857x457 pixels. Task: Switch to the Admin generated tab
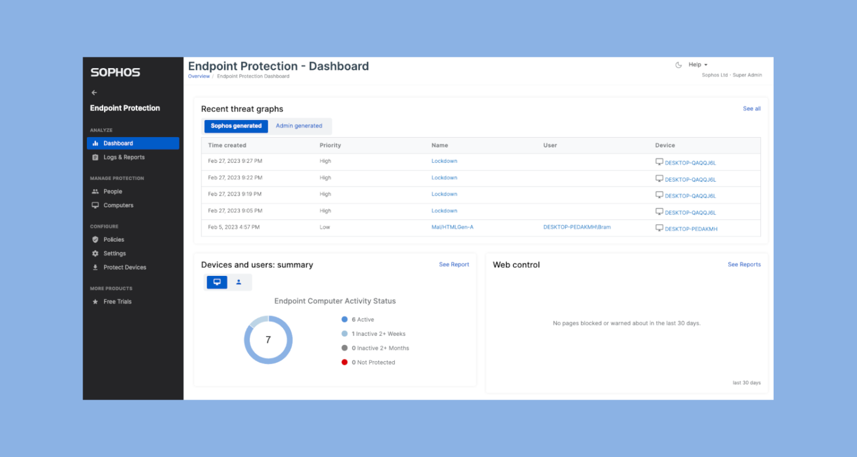[299, 126]
